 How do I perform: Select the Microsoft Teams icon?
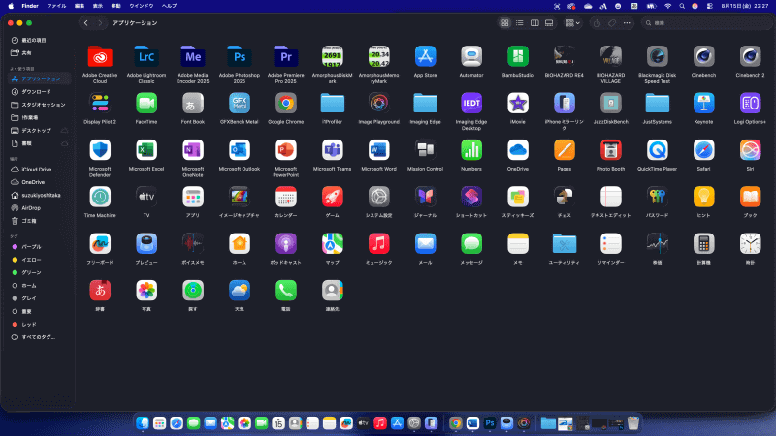tap(332, 150)
